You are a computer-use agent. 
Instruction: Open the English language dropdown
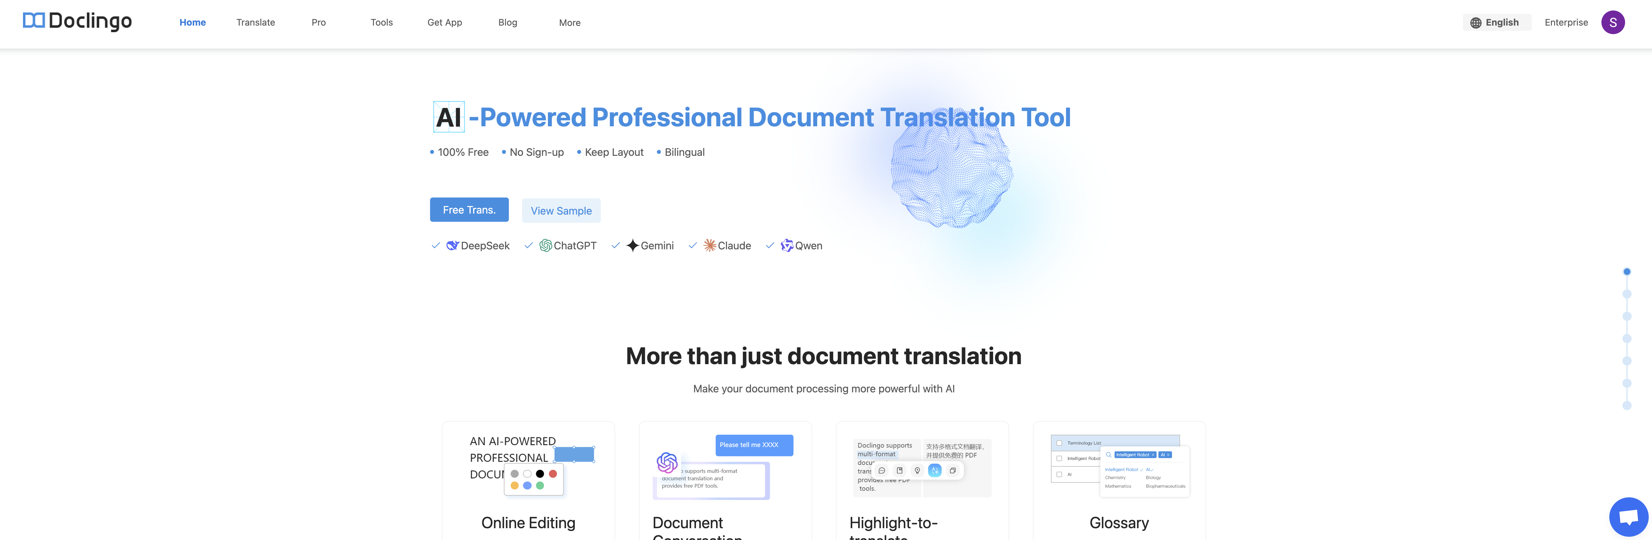1497,22
